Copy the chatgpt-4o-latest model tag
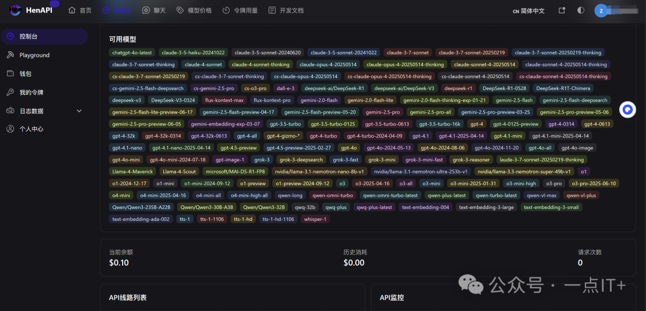 132,53
